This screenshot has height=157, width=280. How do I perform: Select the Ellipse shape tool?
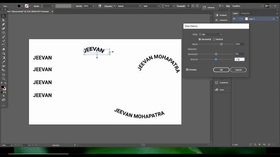3,33
